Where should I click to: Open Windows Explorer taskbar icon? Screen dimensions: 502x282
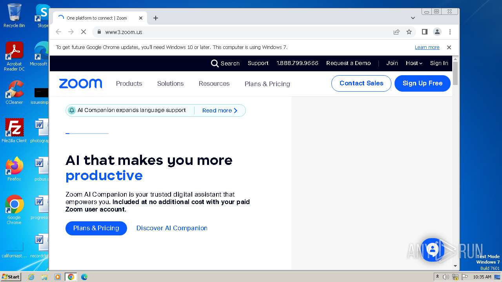coord(44,277)
